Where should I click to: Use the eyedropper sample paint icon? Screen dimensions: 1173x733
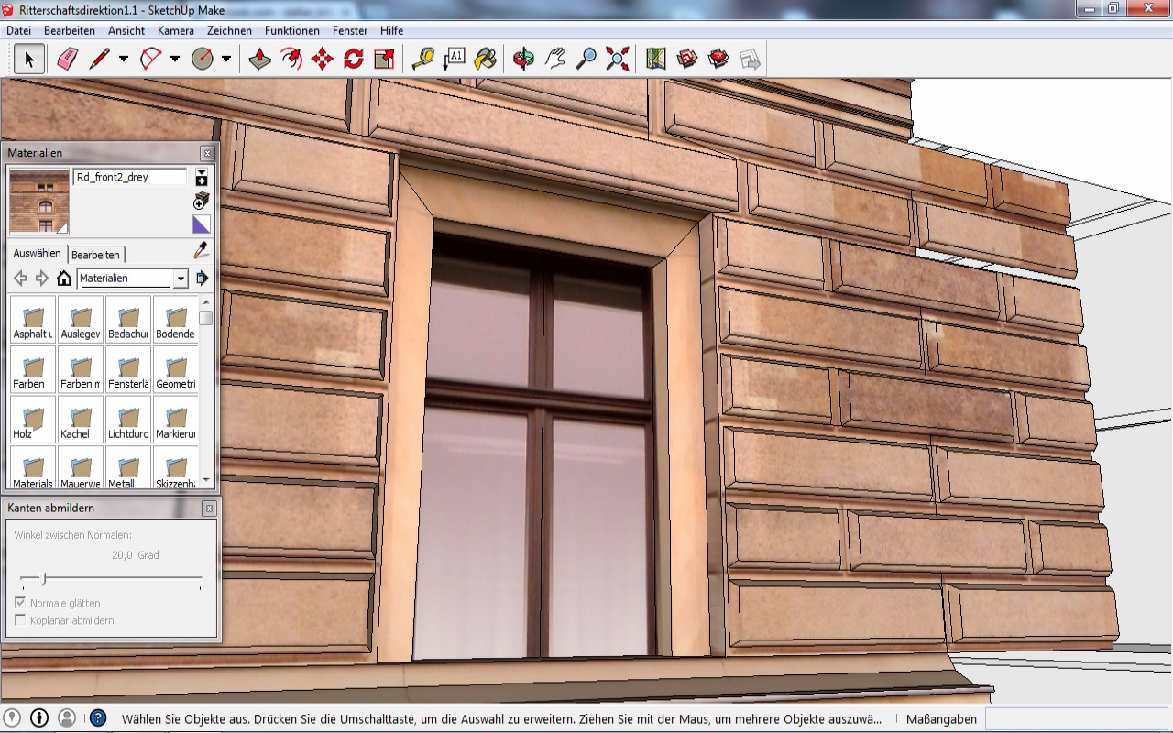201,251
